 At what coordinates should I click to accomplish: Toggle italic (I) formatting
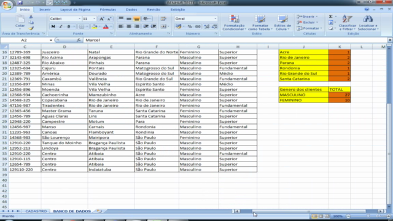(x=61, y=26)
